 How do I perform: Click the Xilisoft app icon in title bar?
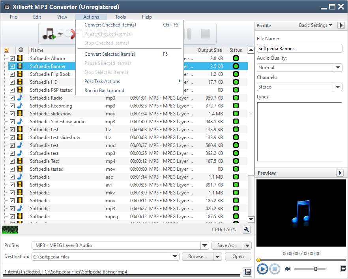[x=7, y=7]
